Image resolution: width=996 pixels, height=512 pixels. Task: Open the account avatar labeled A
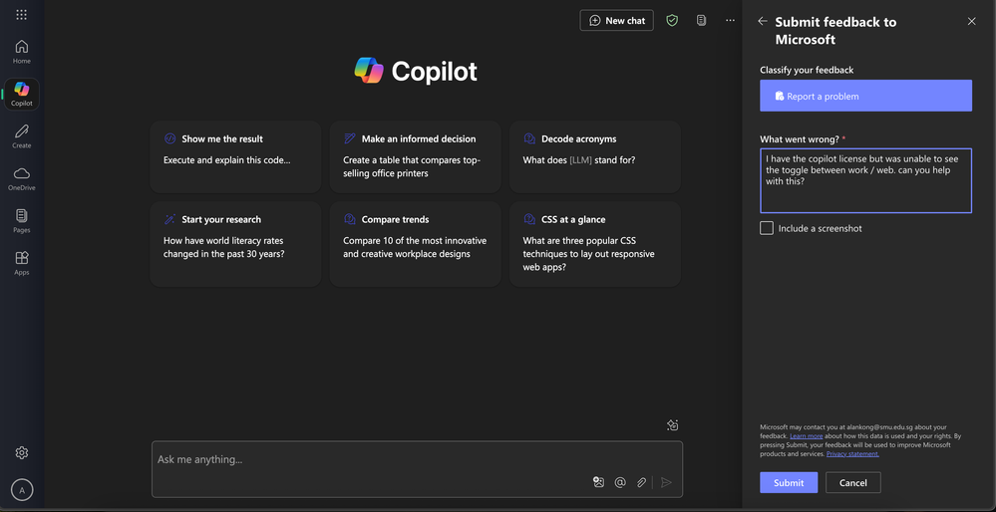coord(22,490)
